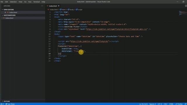The height and width of the screenshot is (105, 187).
Task: Open the flatpickr script CDN link
Action: click(x=89, y=41)
